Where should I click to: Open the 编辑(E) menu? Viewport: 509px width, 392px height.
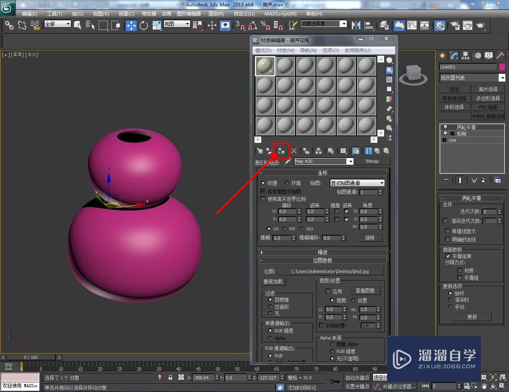(x=29, y=14)
